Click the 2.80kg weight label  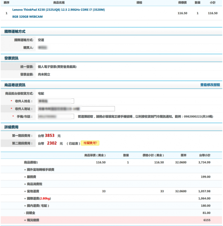tap(45, 198)
